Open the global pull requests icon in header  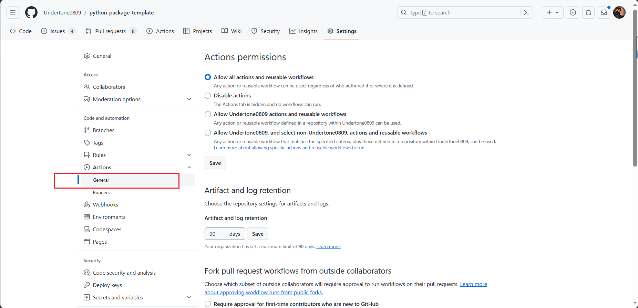point(588,12)
